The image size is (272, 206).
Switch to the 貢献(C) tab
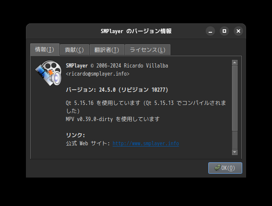pyautogui.click(x=74, y=50)
